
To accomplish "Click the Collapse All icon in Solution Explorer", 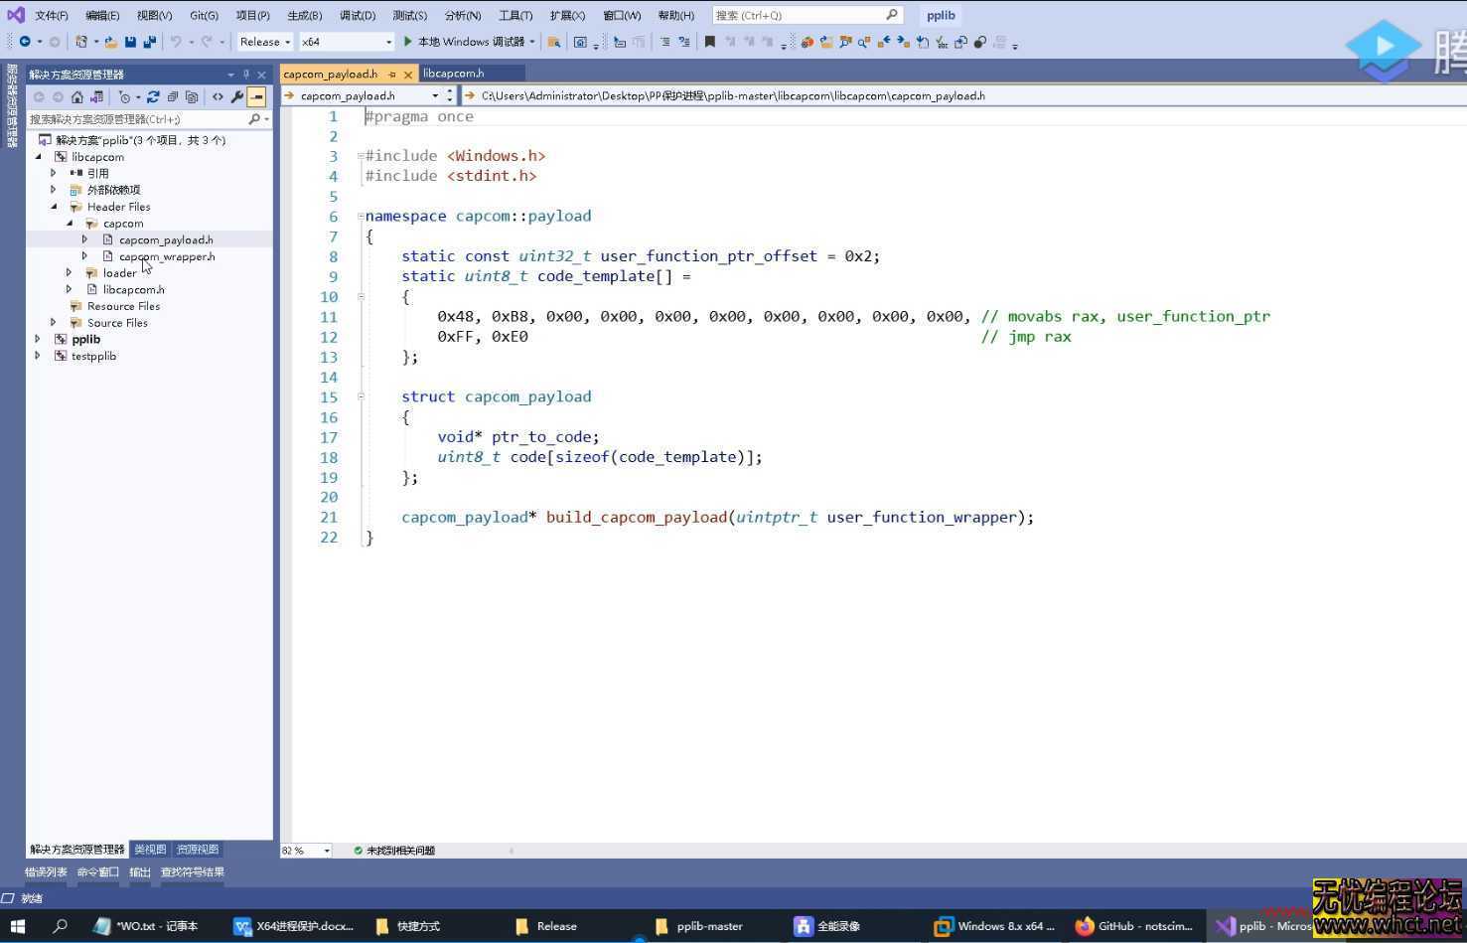I will pyautogui.click(x=173, y=96).
